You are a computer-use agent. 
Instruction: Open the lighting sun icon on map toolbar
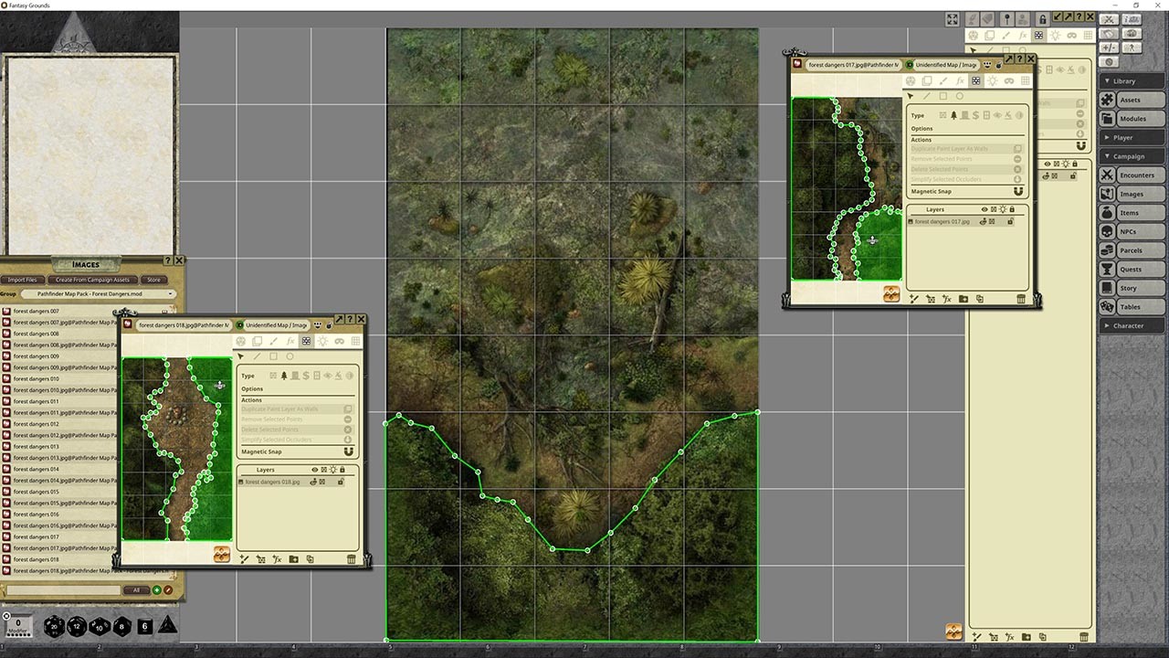coord(323,341)
